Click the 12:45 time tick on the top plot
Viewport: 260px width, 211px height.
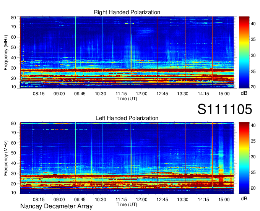pyautogui.click(x=162, y=94)
